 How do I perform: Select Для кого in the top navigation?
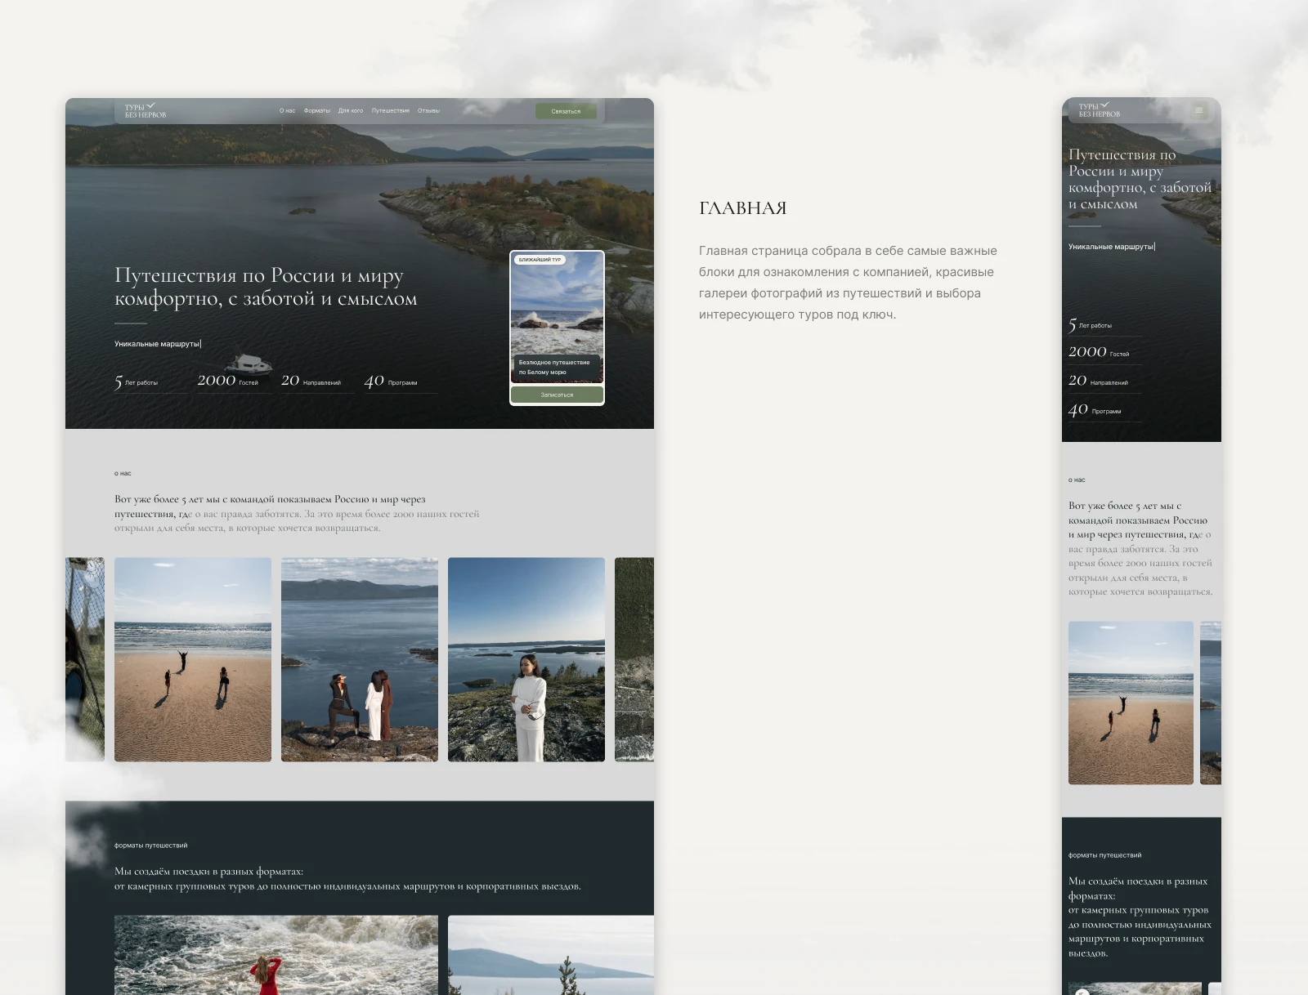pyautogui.click(x=351, y=111)
